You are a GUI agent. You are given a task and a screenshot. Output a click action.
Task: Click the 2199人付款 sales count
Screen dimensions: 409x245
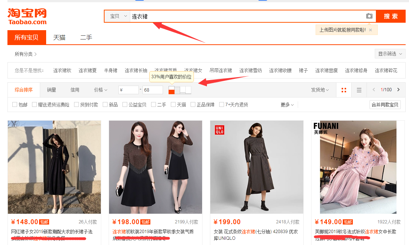tap(186, 222)
